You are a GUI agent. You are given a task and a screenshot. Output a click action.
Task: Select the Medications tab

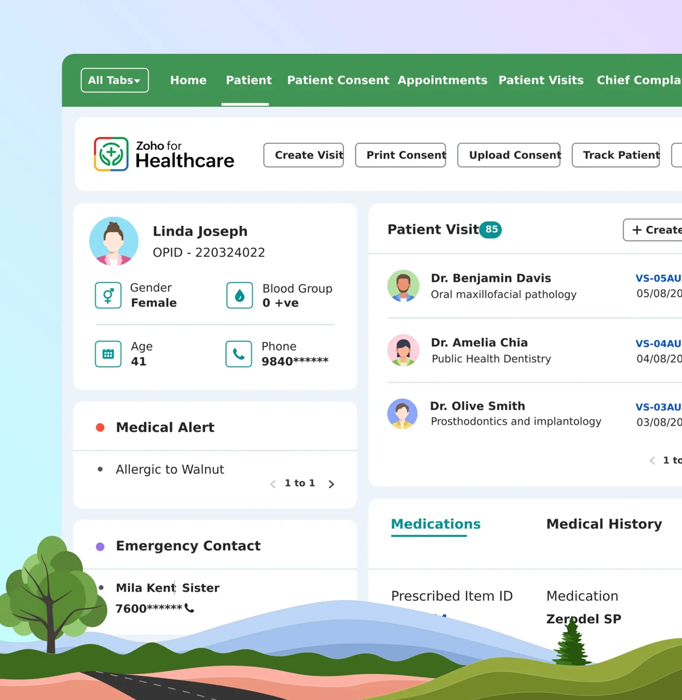point(435,524)
